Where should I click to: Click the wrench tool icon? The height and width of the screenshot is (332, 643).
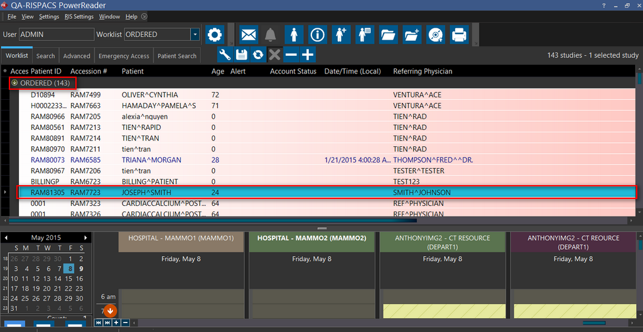click(224, 55)
